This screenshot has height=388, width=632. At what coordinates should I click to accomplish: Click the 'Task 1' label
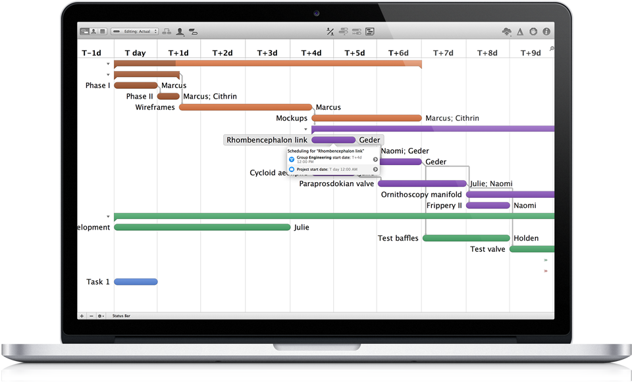98,281
